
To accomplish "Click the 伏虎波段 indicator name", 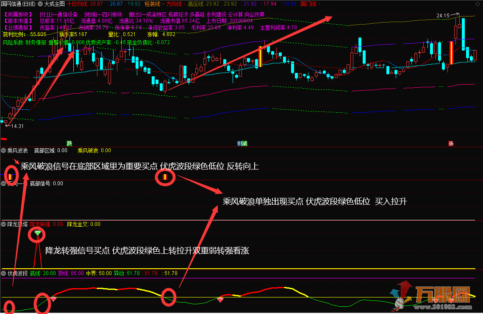I will point(17,273).
